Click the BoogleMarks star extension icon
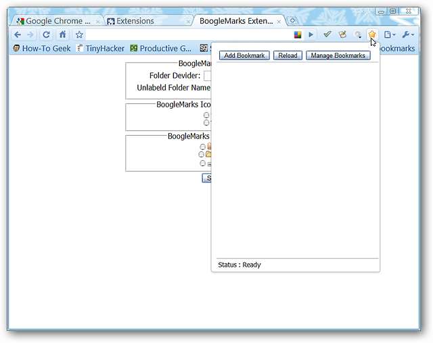Viewport: 433px width, 343px height. click(371, 34)
